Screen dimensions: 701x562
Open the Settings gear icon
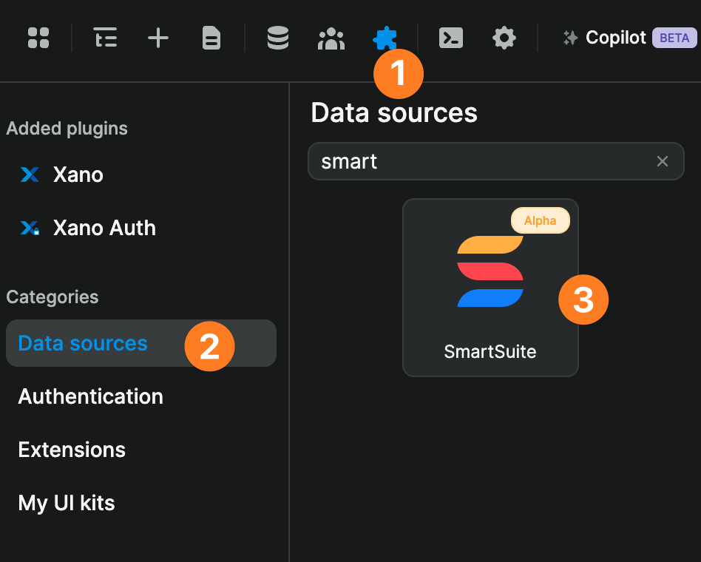[504, 38]
